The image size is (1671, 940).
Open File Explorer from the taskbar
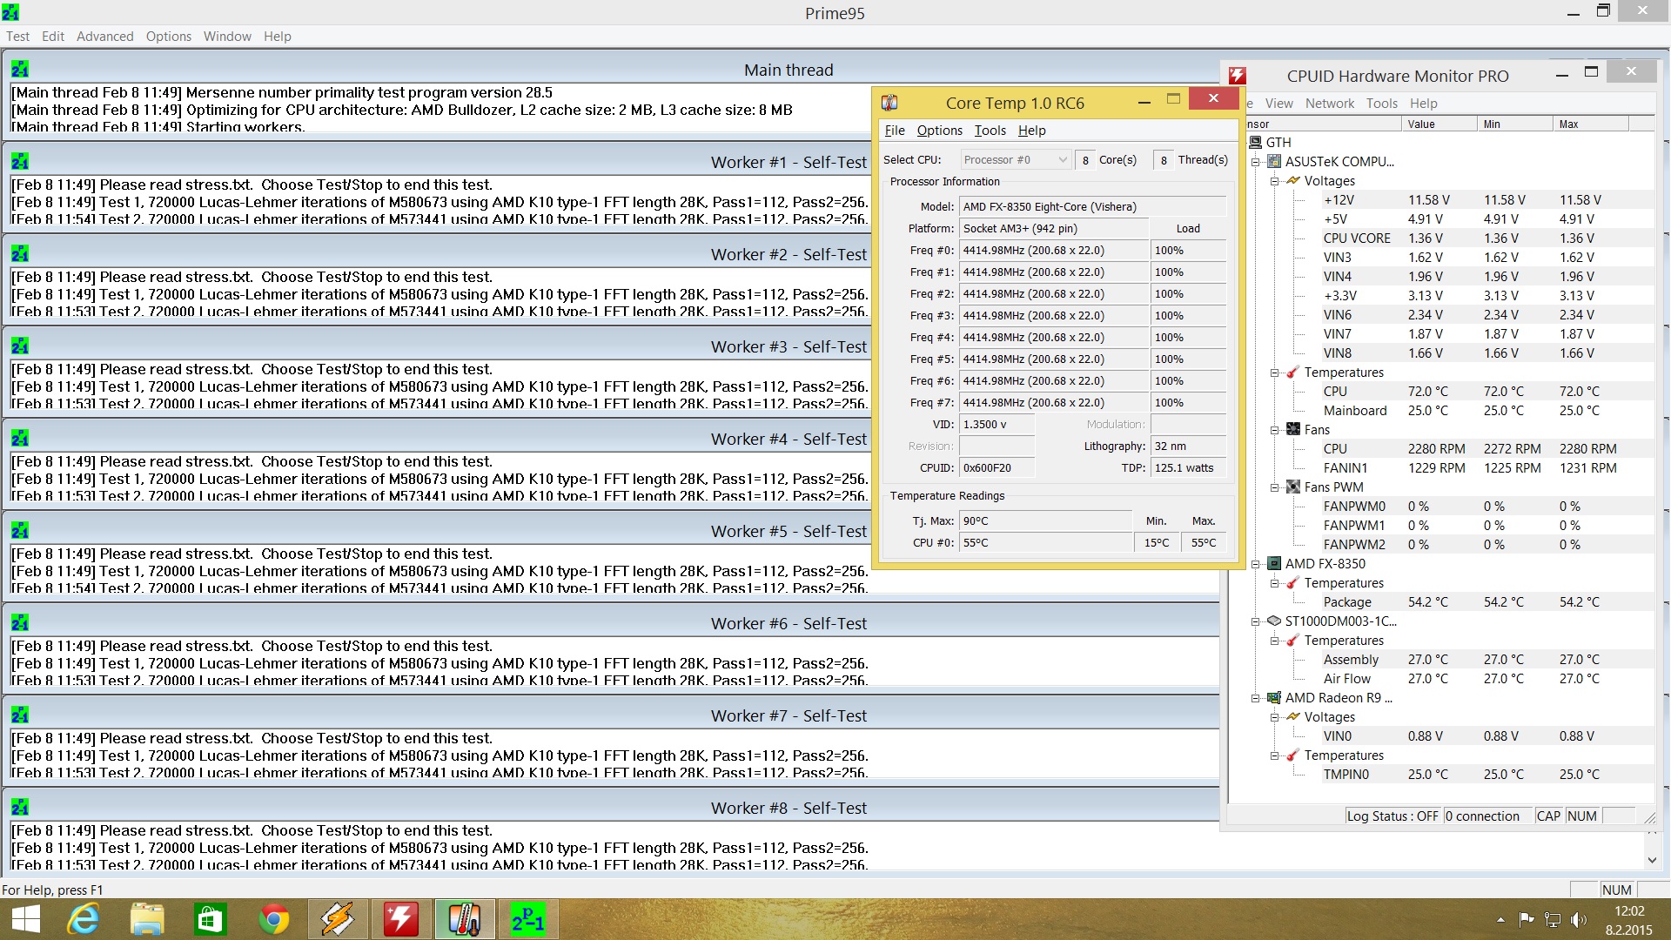pos(147,919)
